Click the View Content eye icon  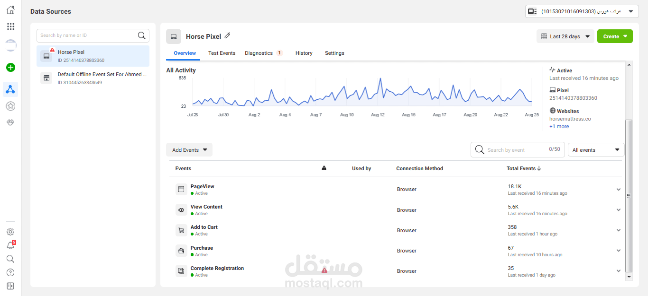[181, 210]
